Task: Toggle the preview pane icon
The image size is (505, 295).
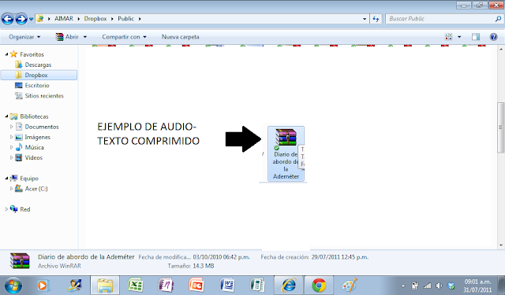Action: click(476, 37)
